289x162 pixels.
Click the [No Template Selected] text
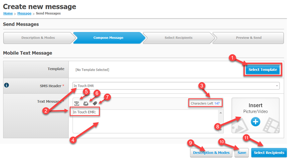pyautogui.click(x=92, y=70)
